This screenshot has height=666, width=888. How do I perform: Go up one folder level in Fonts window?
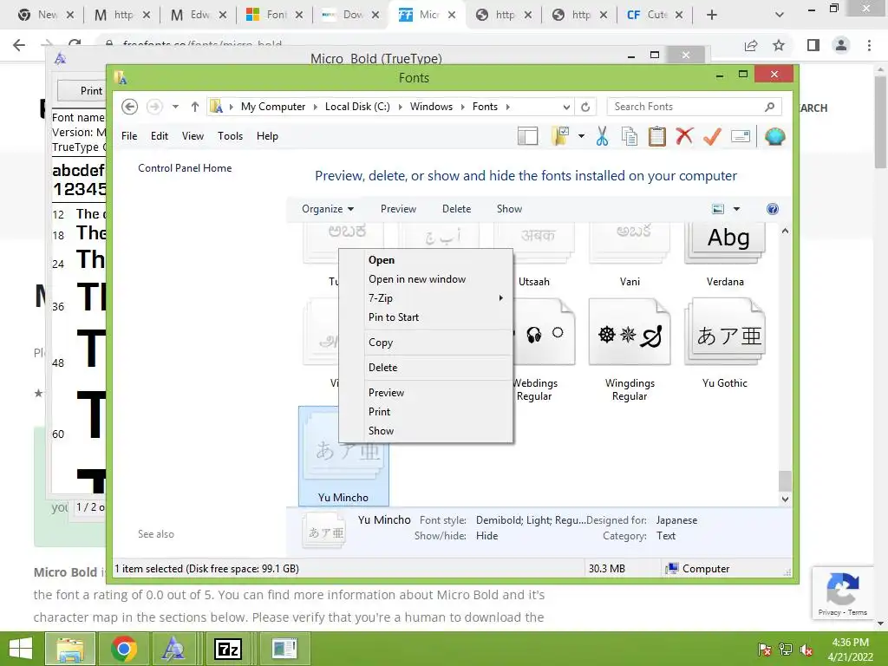[195, 107]
